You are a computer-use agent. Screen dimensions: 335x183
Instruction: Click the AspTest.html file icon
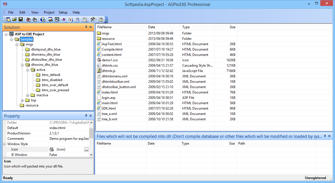(99, 44)
